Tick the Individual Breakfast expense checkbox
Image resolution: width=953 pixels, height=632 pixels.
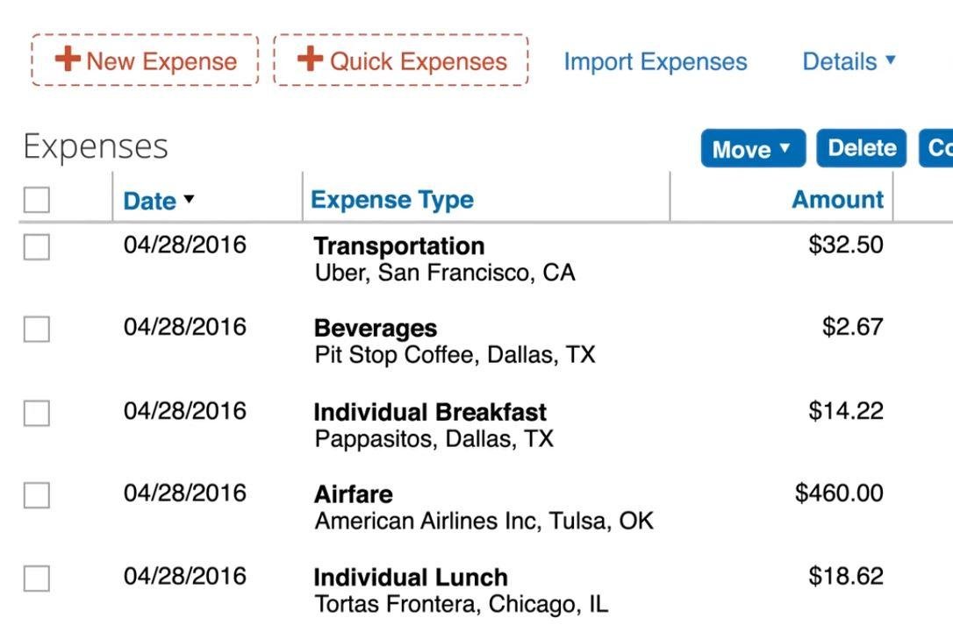pos(37,413)
